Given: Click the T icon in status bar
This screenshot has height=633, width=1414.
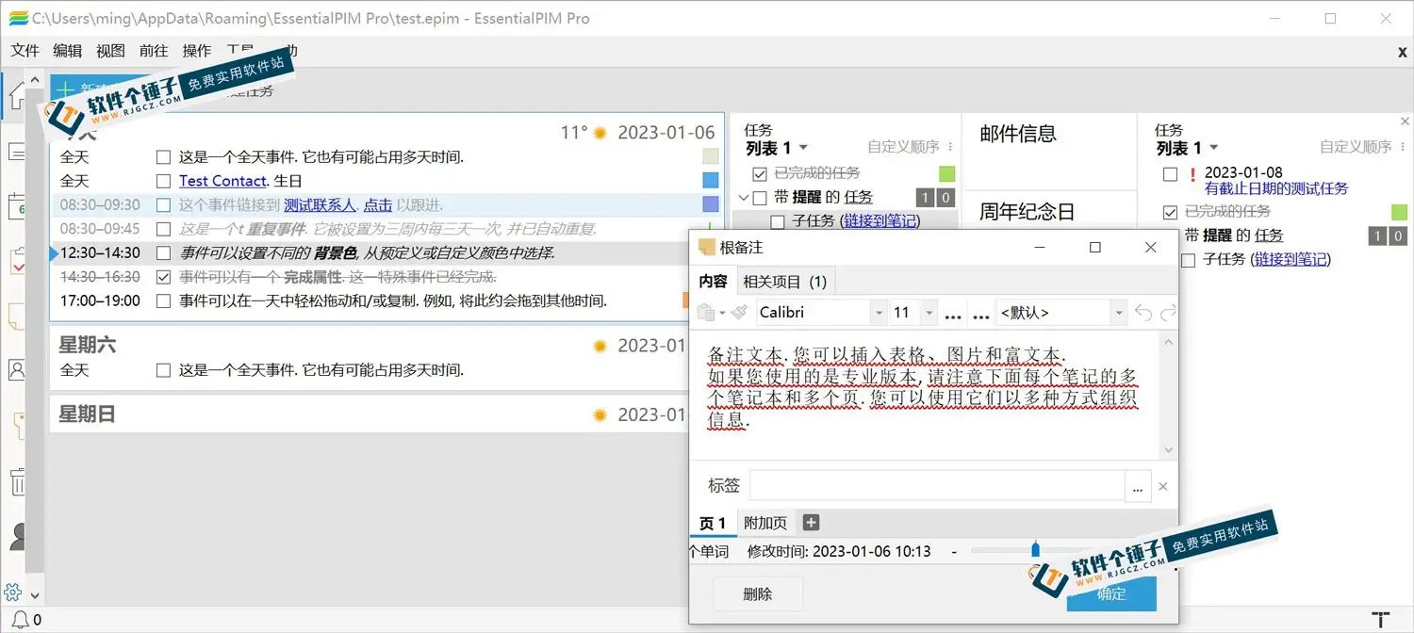Looking at the screenshot, I should [x=1381, y=620].
